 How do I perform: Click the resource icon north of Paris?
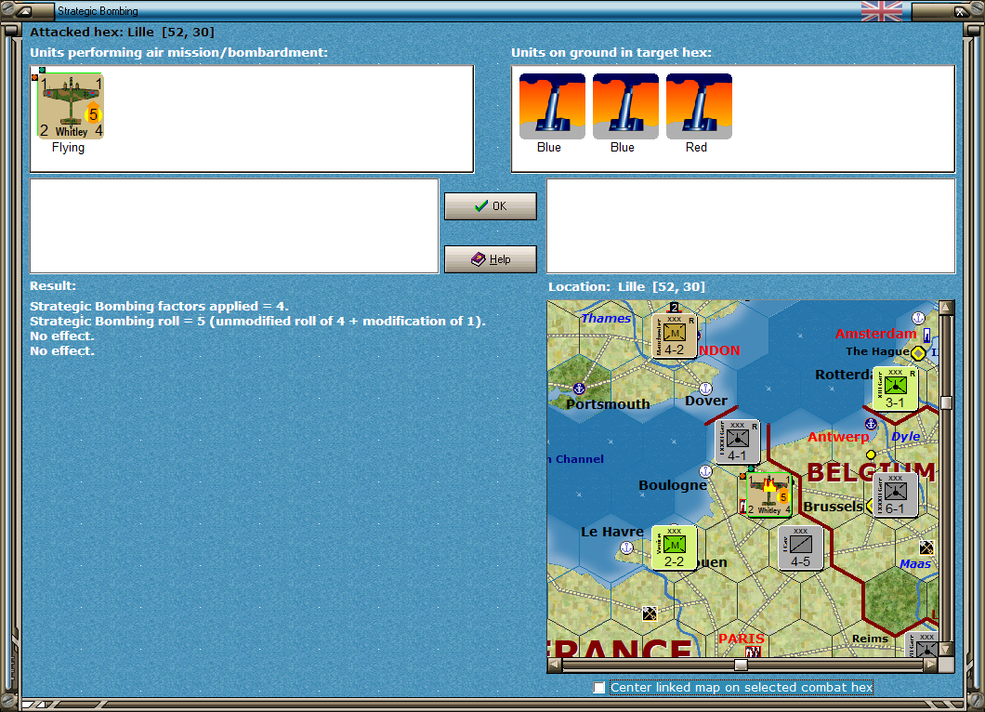coord(650,613)
